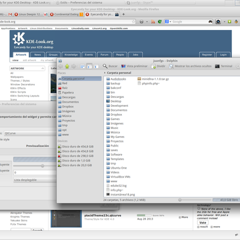Toggle Mostrar los archivos ocultos
240x240 pixels.
point(190,66)
